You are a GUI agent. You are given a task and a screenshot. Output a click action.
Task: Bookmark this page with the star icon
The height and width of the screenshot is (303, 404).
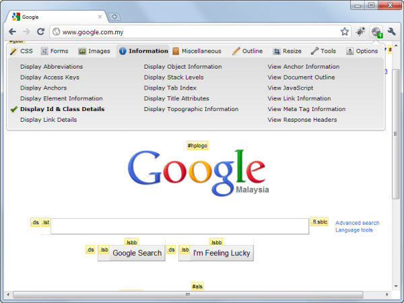(344, 32)
